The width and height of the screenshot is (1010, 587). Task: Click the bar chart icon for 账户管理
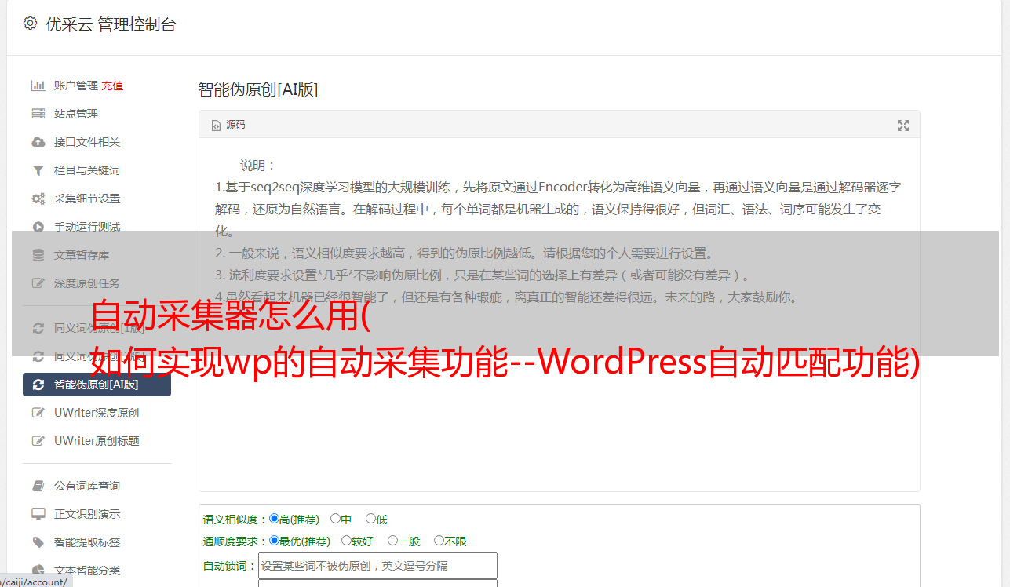[38, 86]
